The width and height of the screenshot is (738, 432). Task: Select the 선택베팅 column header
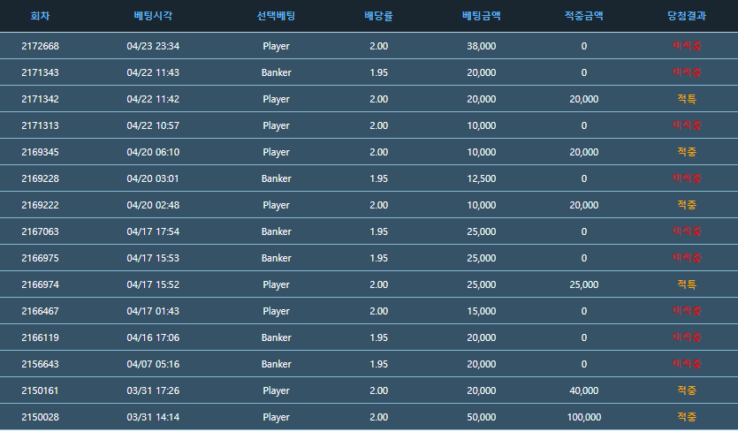[276, 16]
